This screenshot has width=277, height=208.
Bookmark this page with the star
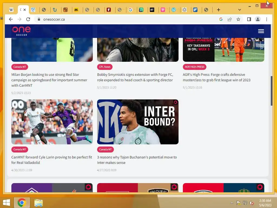tap(238, 19)
